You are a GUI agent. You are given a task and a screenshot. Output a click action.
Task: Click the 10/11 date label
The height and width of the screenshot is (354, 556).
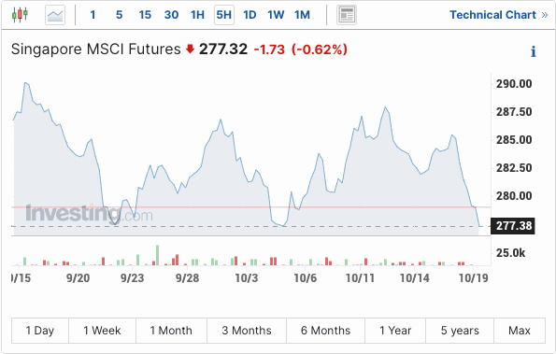(x=360, y=278)
